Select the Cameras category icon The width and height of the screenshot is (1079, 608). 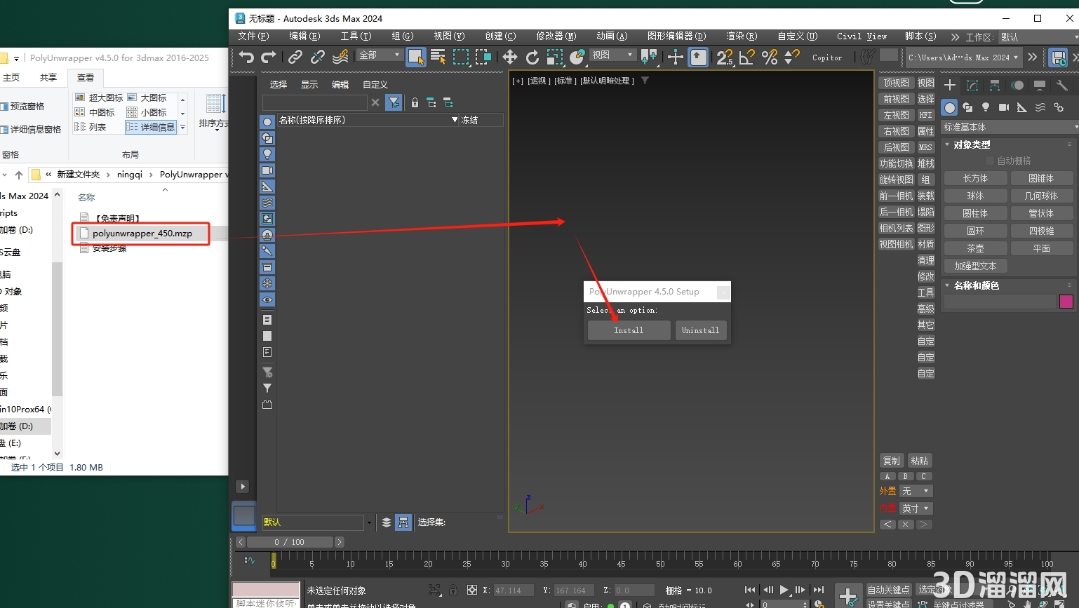coord(1004,107)
